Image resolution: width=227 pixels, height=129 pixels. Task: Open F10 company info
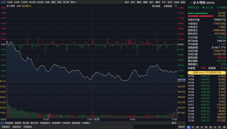[164, 2]
